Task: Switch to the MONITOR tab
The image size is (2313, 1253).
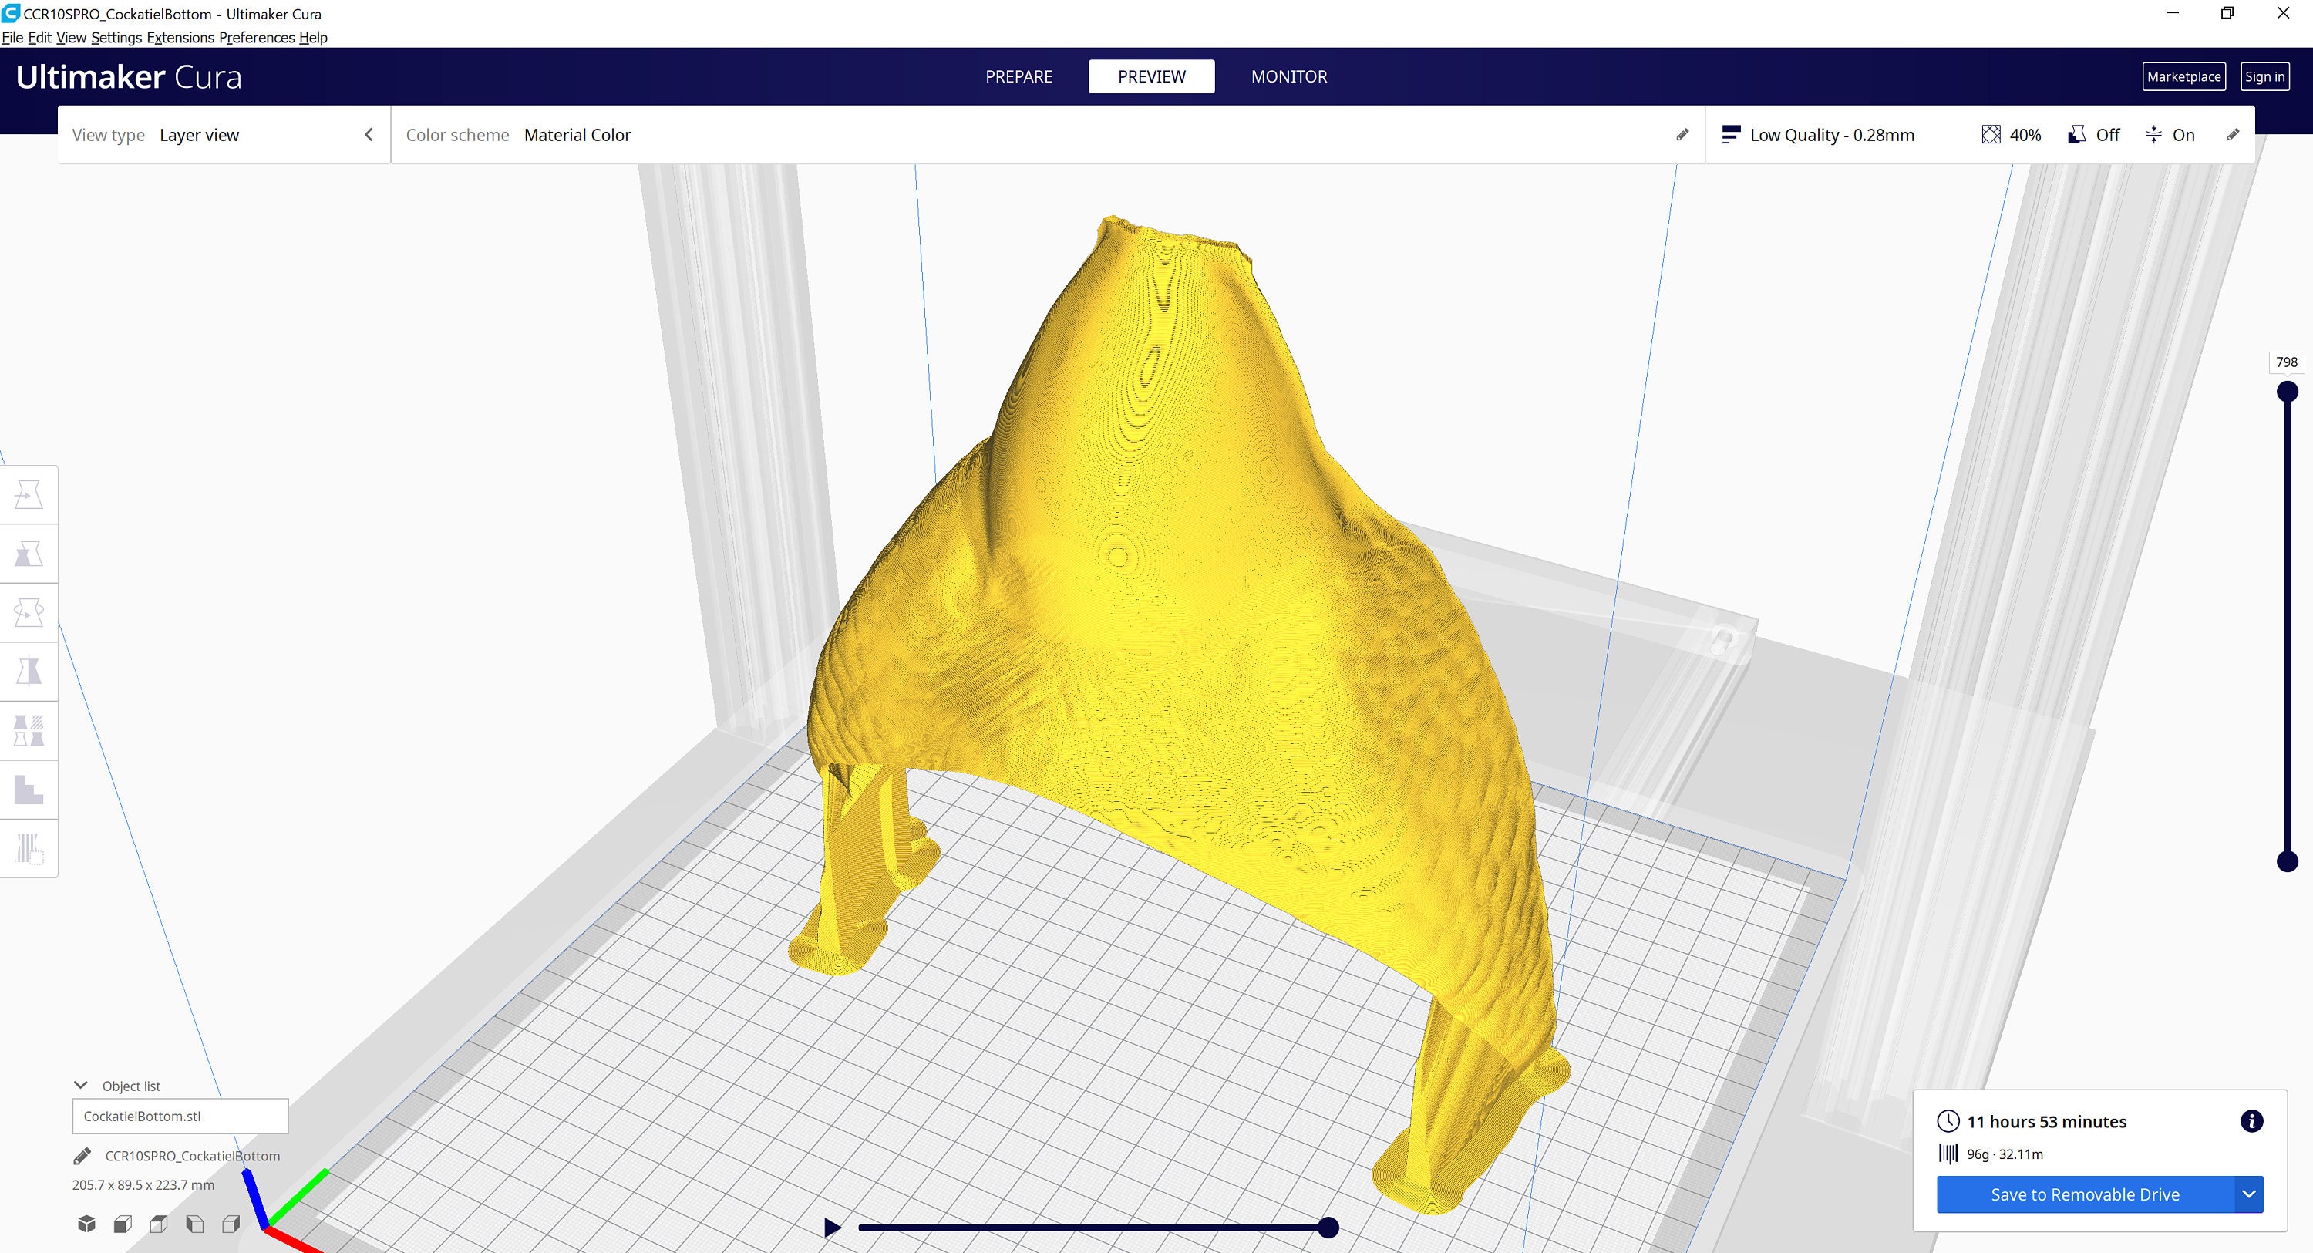Action: 1288,76
